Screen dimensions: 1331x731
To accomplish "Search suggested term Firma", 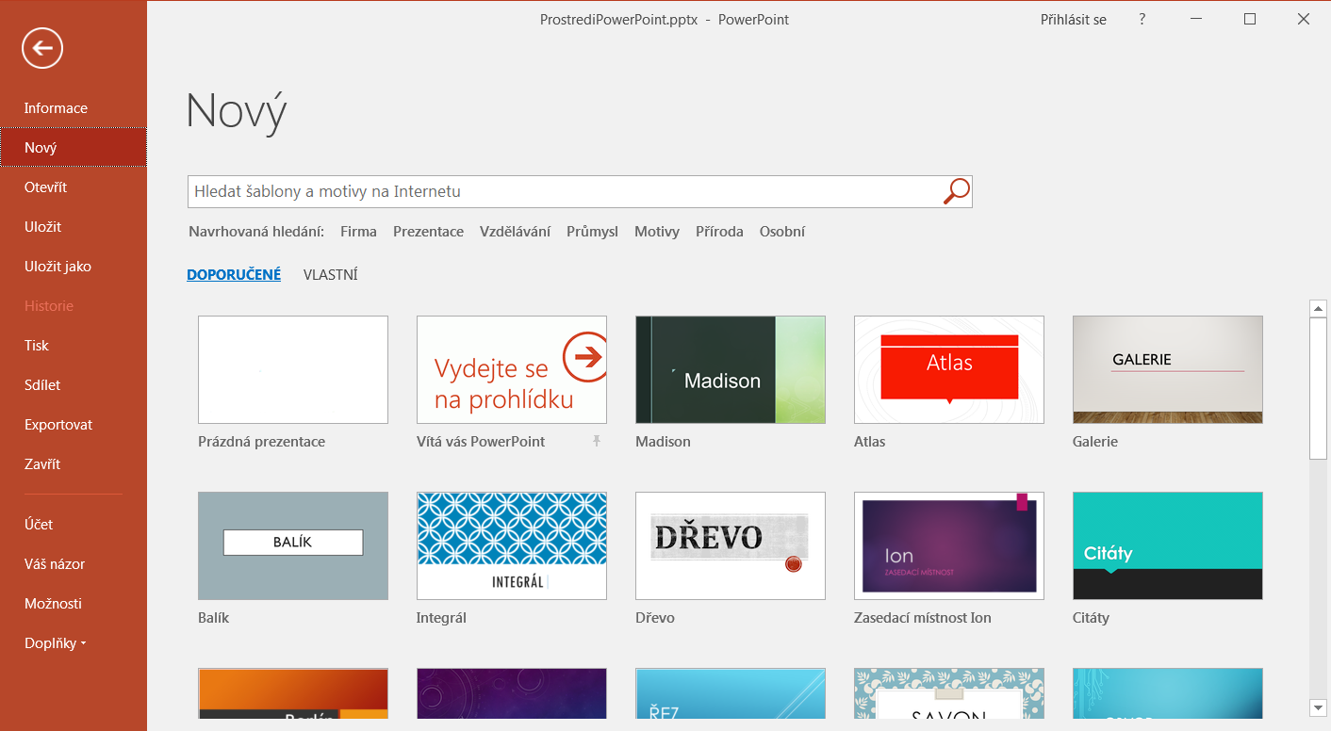I will click(x=358, y=232).
